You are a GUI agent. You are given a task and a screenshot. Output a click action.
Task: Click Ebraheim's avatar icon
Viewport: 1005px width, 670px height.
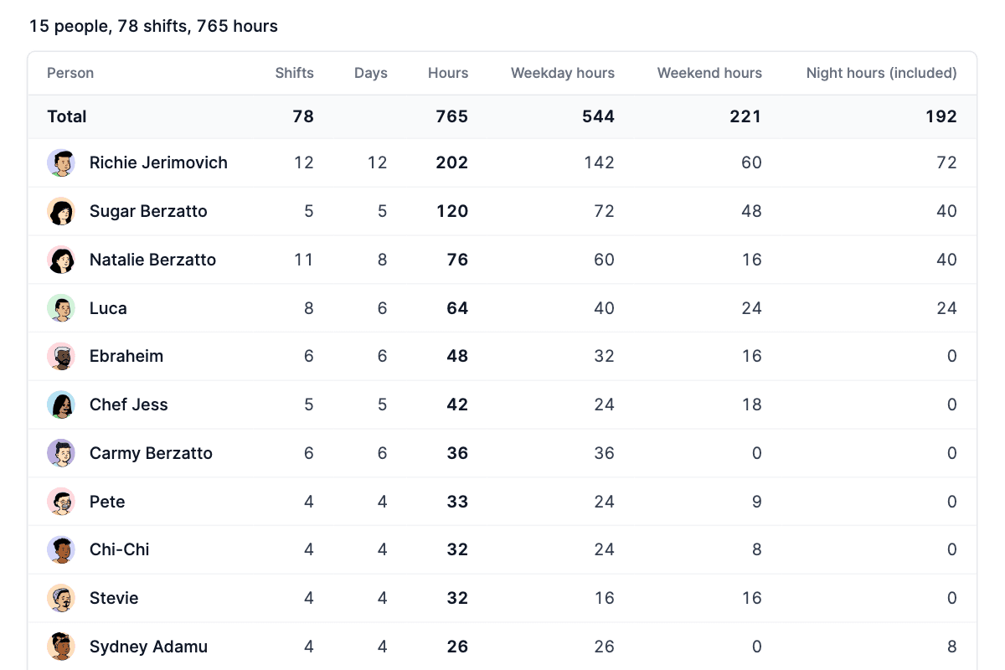pyautogui.click(x=61, y=357)
